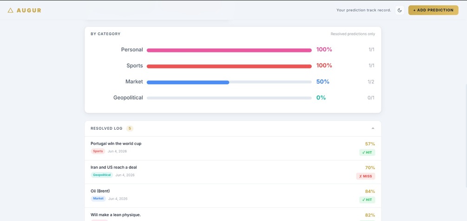Click the HIT badge for Oil (Brent)
Screen dimensions: 467x221
point(367,200)
